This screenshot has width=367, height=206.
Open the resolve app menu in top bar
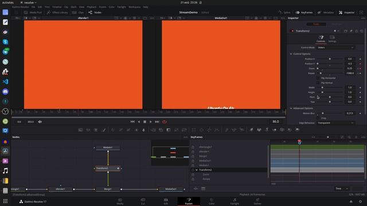coord(28,2)
